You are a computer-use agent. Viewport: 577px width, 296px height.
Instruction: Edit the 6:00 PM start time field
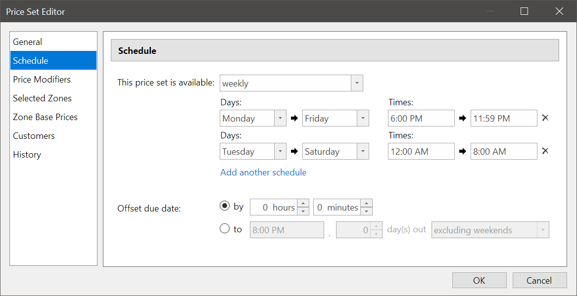pos(421,118)
